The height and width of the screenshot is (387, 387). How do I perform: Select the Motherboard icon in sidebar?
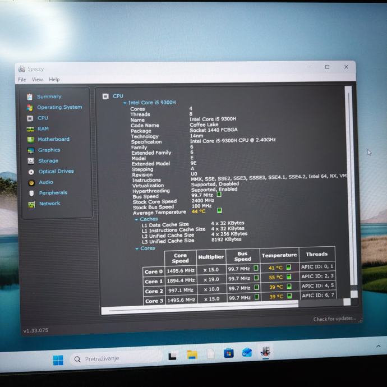tap(30, 140)
